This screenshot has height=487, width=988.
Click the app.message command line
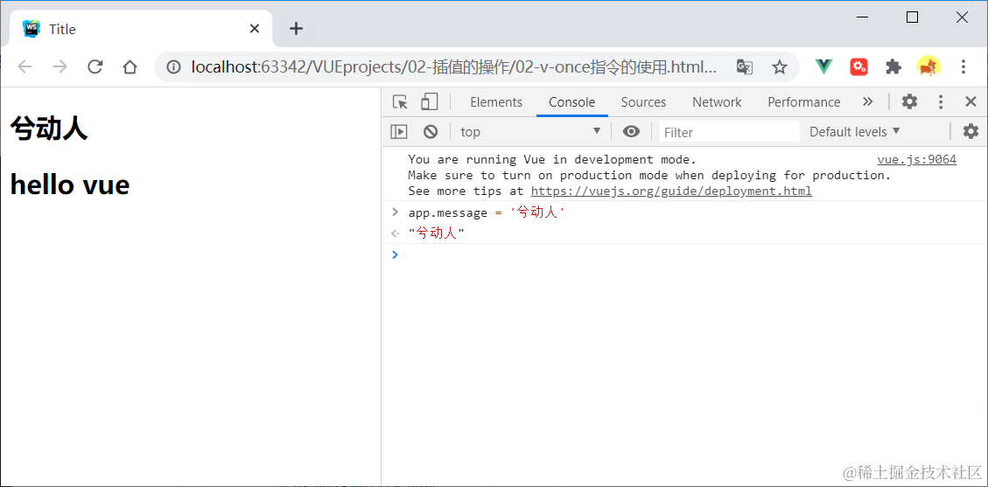pos(487,212)
